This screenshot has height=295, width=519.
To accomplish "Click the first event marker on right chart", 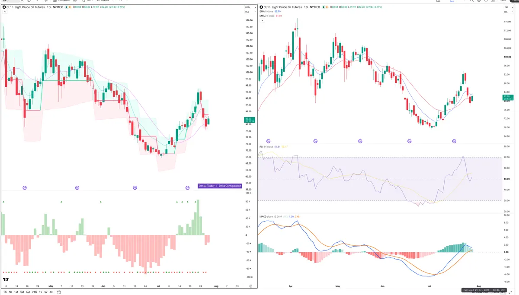I will point(268,141).
